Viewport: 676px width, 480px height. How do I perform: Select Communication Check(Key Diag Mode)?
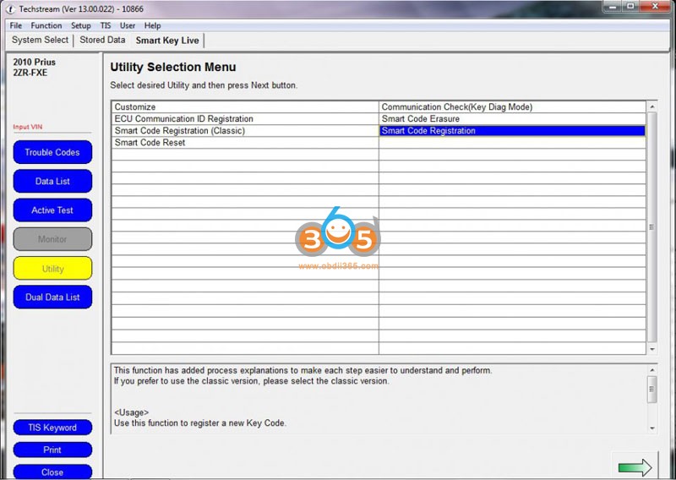coord(512,107)
